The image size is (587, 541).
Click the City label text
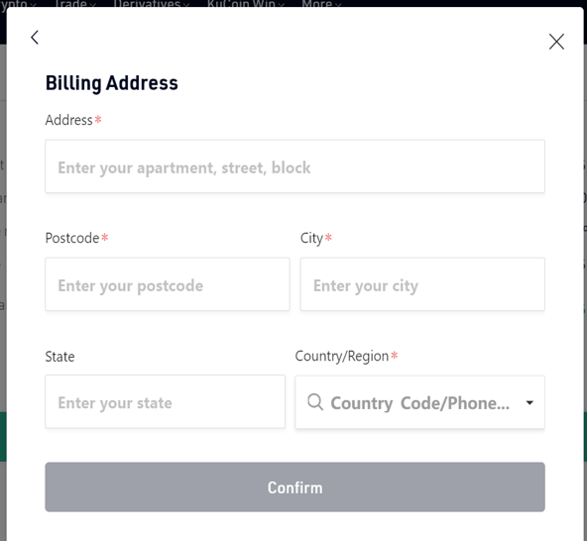(311, 239)
